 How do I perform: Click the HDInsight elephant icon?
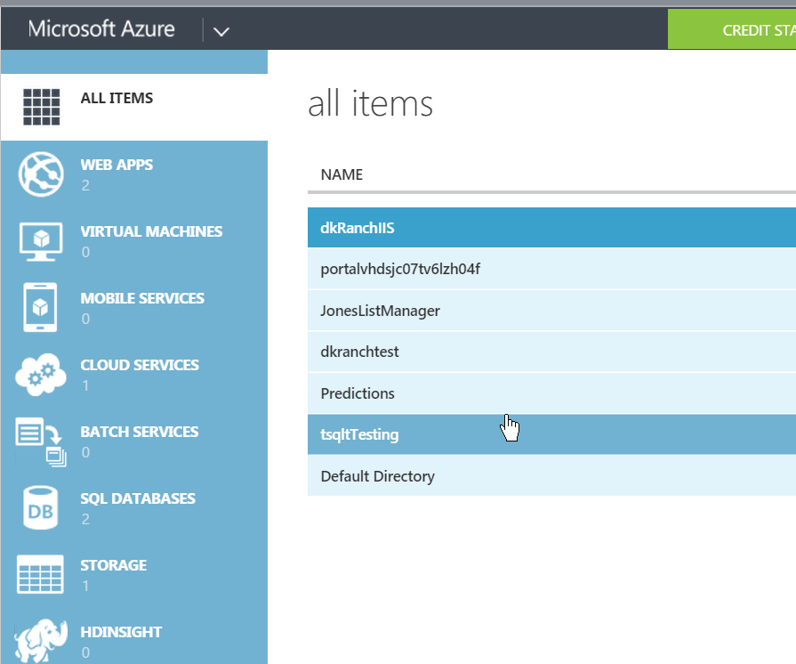(x=40, y=641)
